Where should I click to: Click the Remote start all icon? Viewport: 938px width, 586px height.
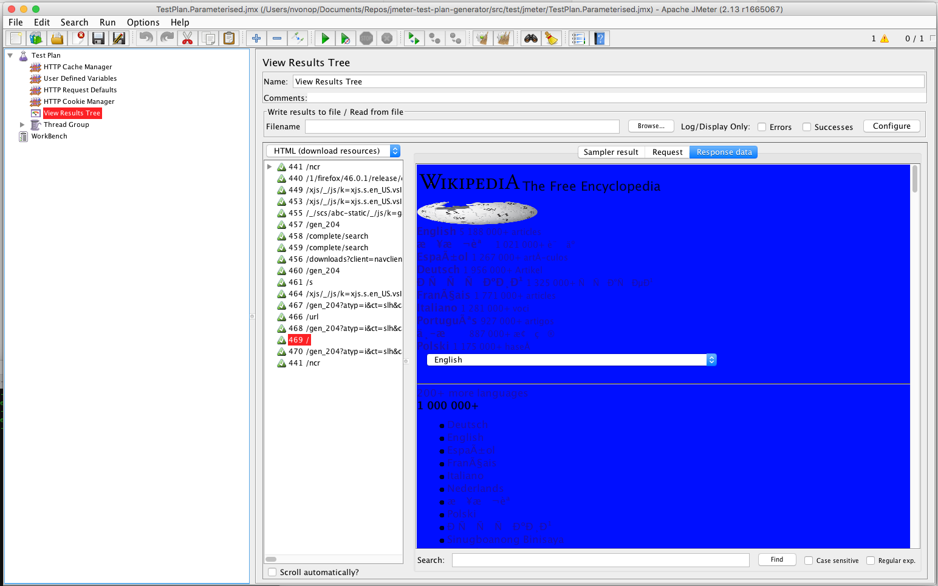pyautogui.click(x=414, y=38)
